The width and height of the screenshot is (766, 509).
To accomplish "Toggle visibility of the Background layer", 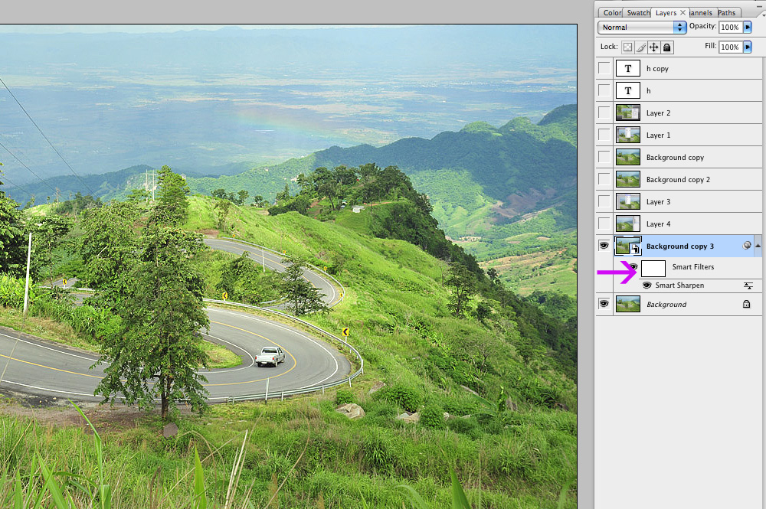I will (x=604, y=304).
